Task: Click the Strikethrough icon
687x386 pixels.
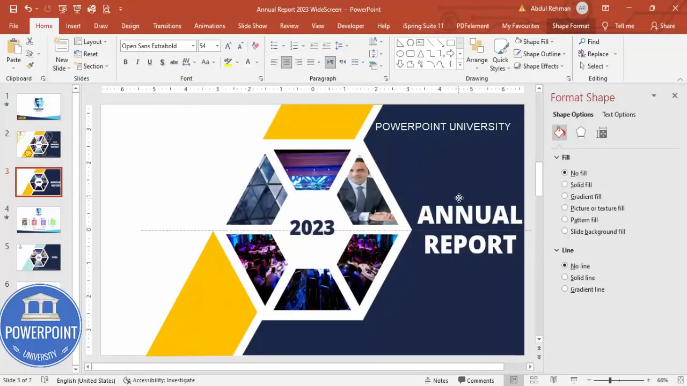Action: [174, 62]
